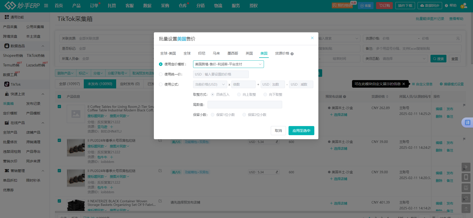The height and width of the screenshot is (218, 473).
Task: Click the edit pencil in first USD 5.34 field
Action: point(277,142)
